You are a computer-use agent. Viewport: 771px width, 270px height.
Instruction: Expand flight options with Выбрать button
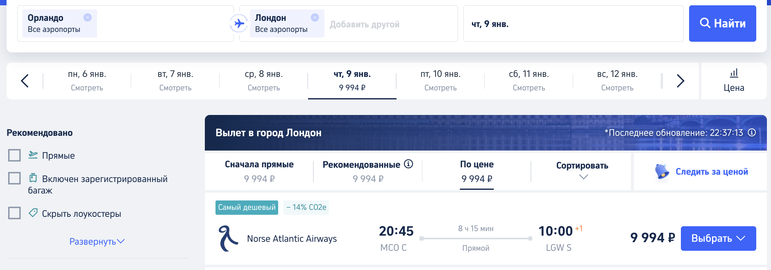[x=718, y=238]
